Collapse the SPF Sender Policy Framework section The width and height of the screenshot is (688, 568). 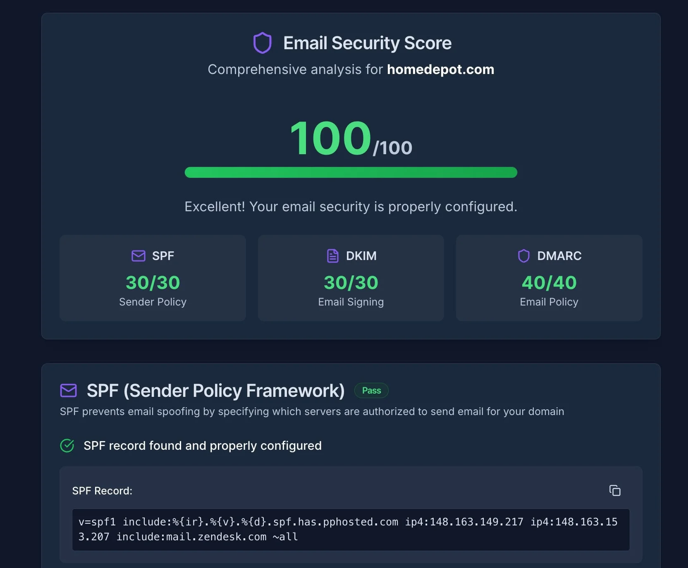click(x=215, y=390)
